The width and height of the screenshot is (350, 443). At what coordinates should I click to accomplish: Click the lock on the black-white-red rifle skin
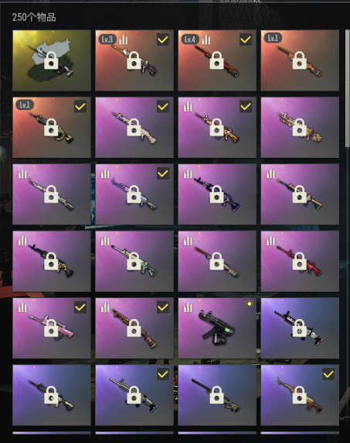pos(299,328)
